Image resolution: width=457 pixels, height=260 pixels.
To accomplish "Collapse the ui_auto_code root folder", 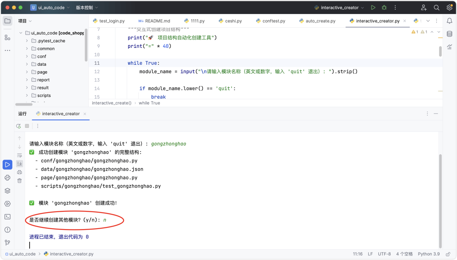I will click(21, 33).
